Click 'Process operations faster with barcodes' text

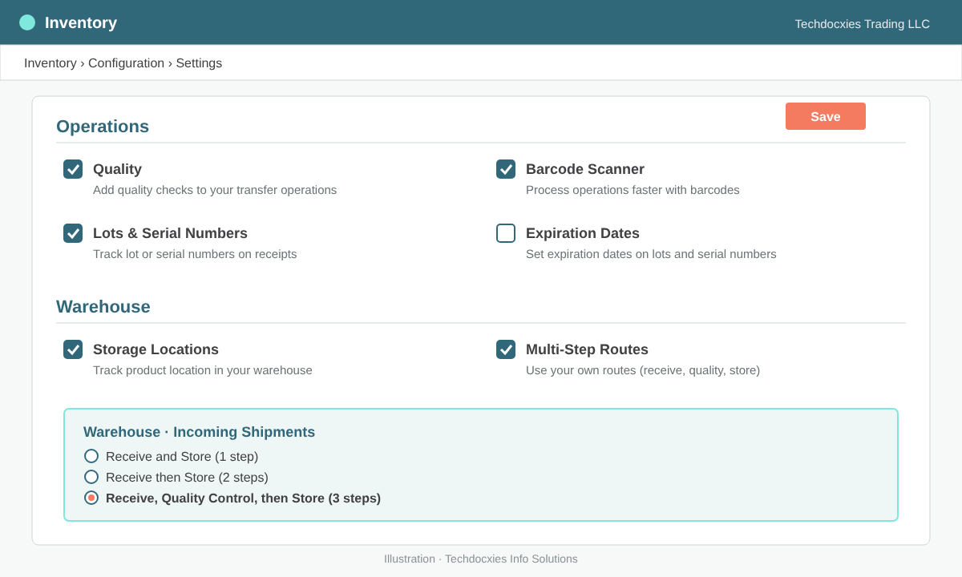(633, 190)
